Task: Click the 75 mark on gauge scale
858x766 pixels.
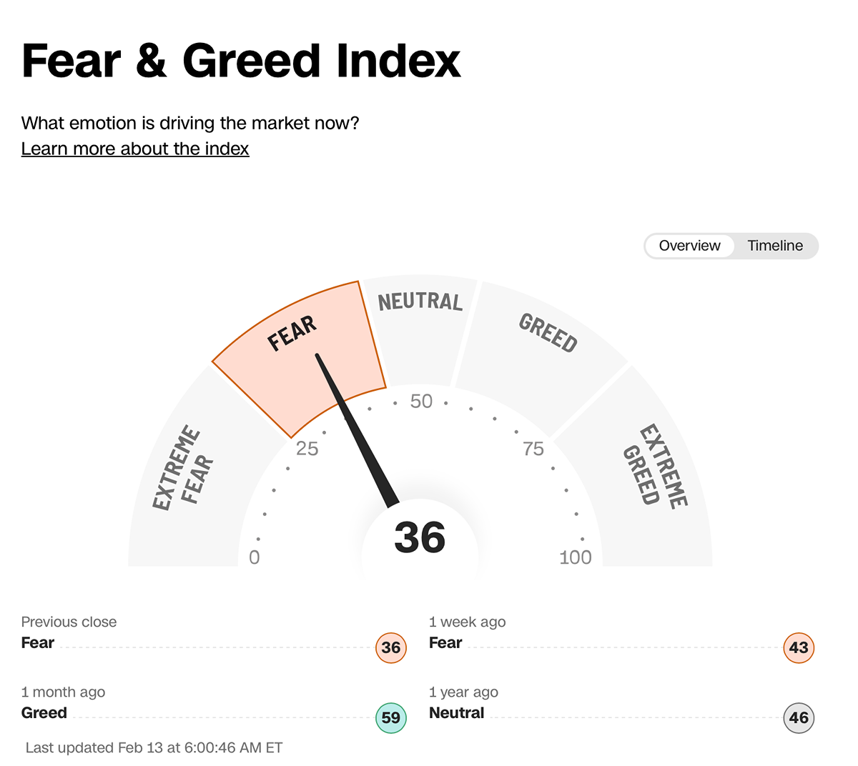Action: [533, 449]
